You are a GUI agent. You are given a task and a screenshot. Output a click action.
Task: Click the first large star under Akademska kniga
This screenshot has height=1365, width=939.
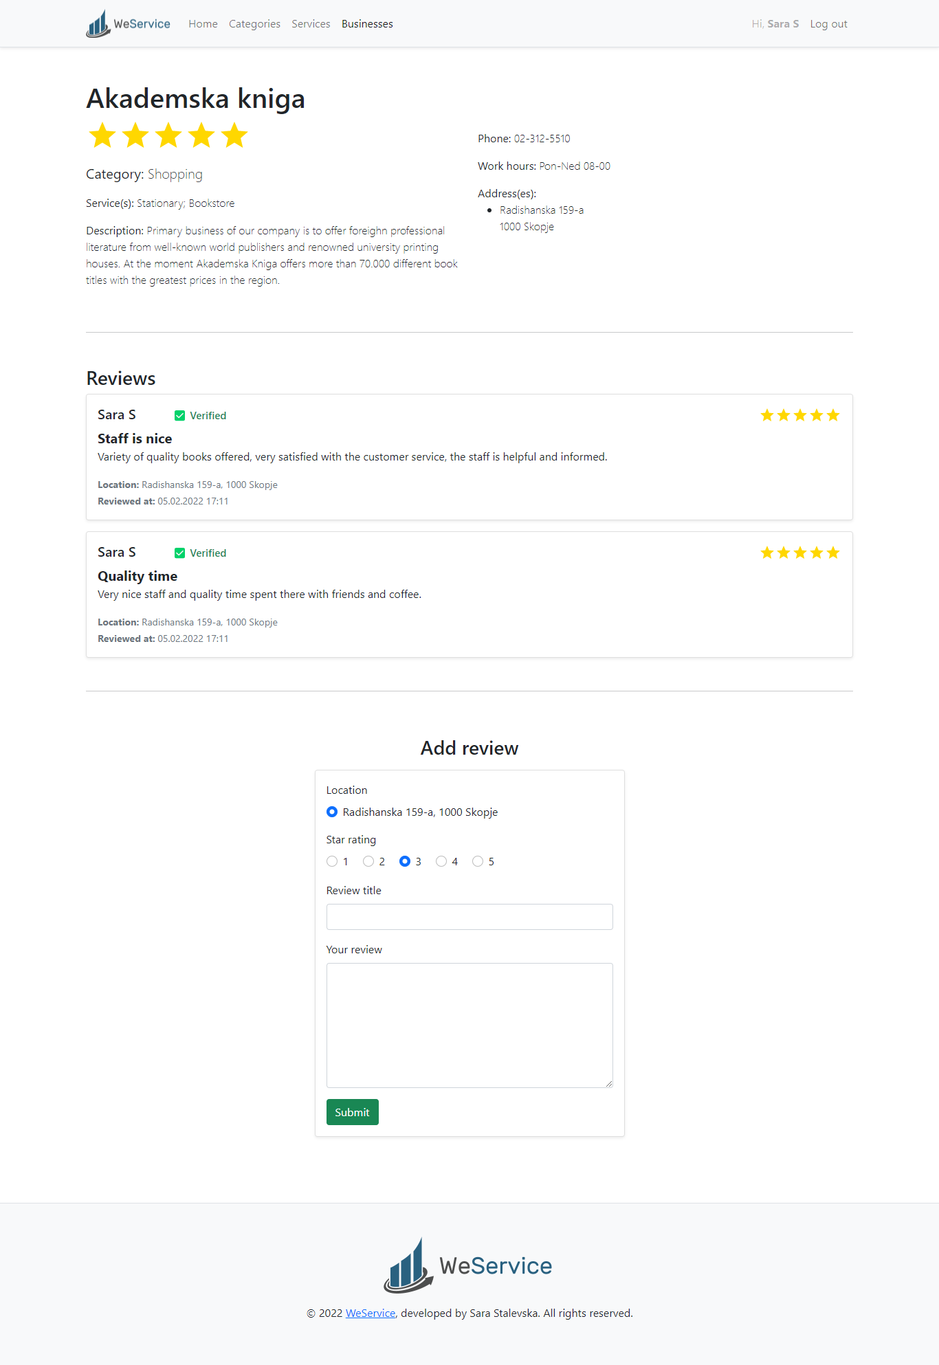click(103, 135)
